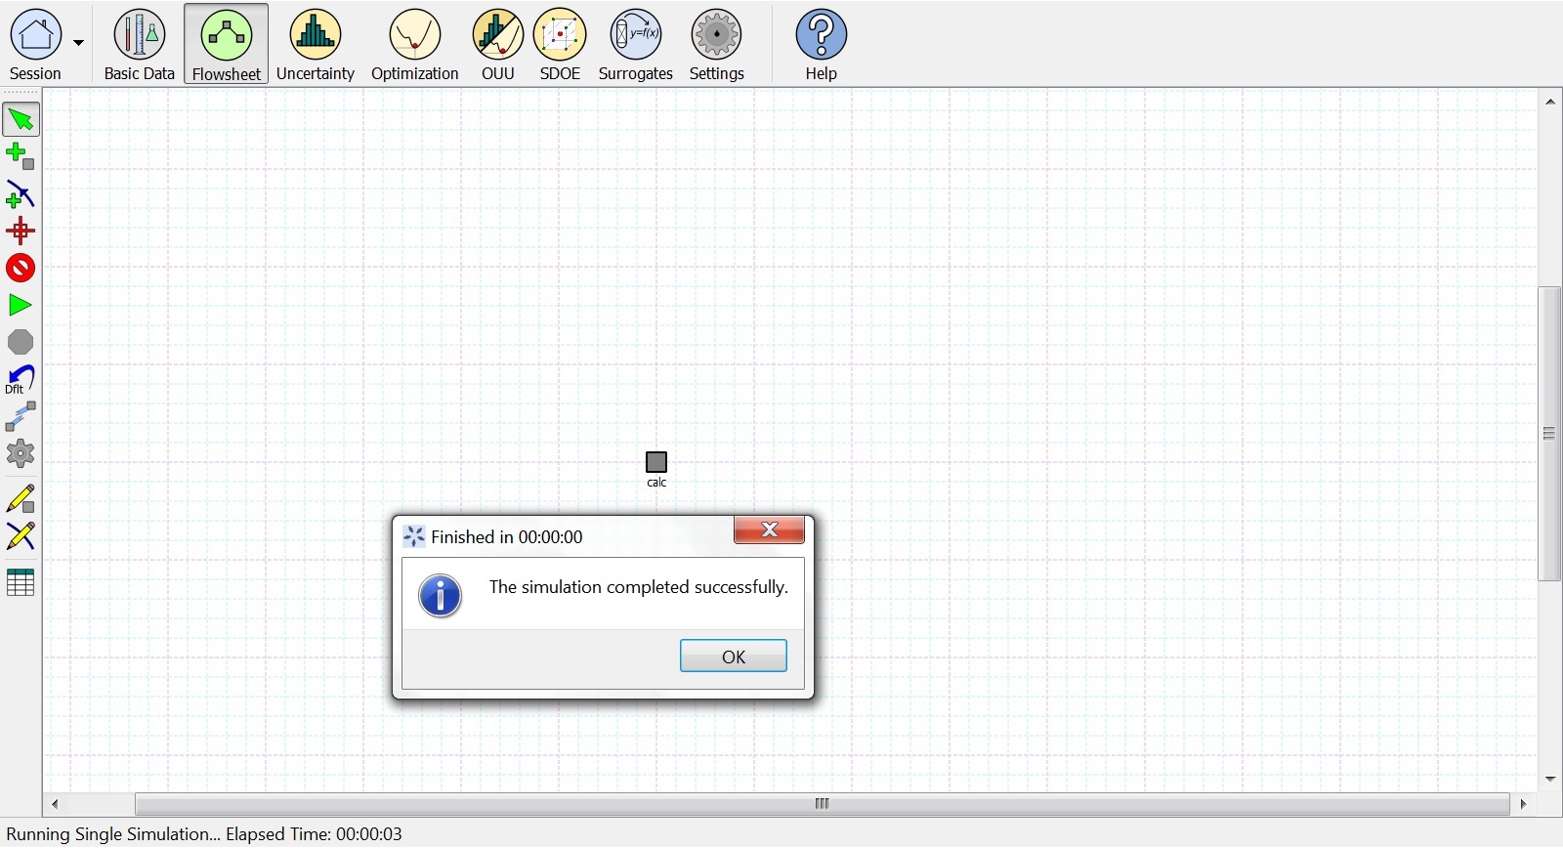
Task: Switch to the Flowsheet view
Action: pos(227,44)
